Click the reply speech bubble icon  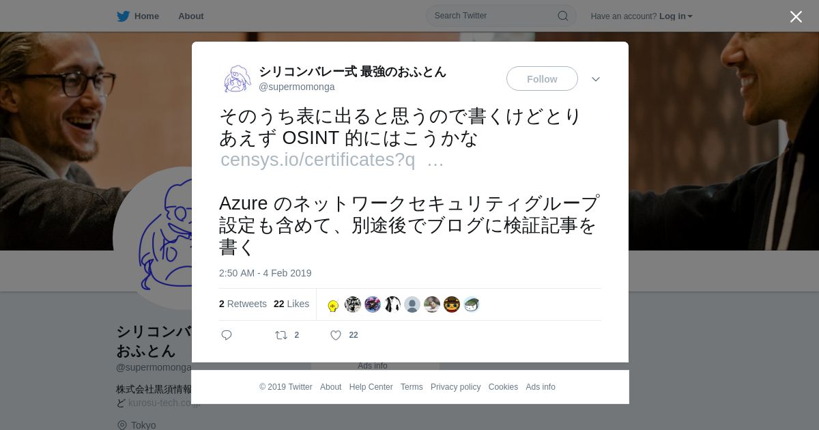[x=227, y=335]
